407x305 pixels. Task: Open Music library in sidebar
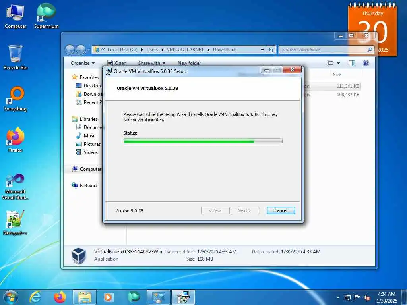[x=86, y=136]
